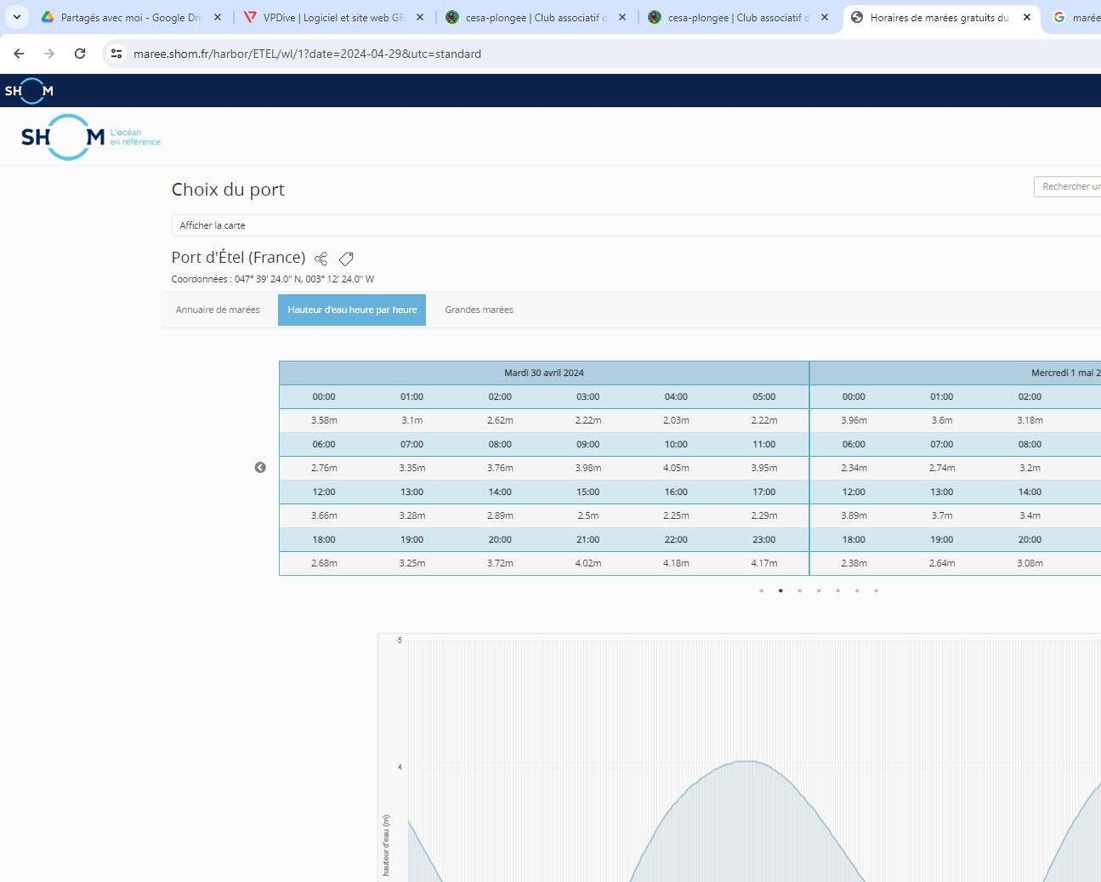
Task: Select the last carousel pagination dot
Action: click(x=876, y=590)
